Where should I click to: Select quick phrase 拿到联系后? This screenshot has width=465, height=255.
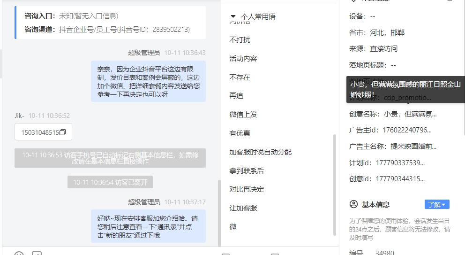coord(247,170)
